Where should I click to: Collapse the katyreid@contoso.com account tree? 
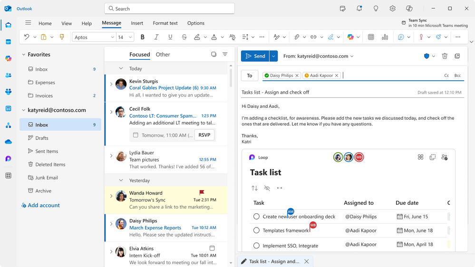click(23, 110)
